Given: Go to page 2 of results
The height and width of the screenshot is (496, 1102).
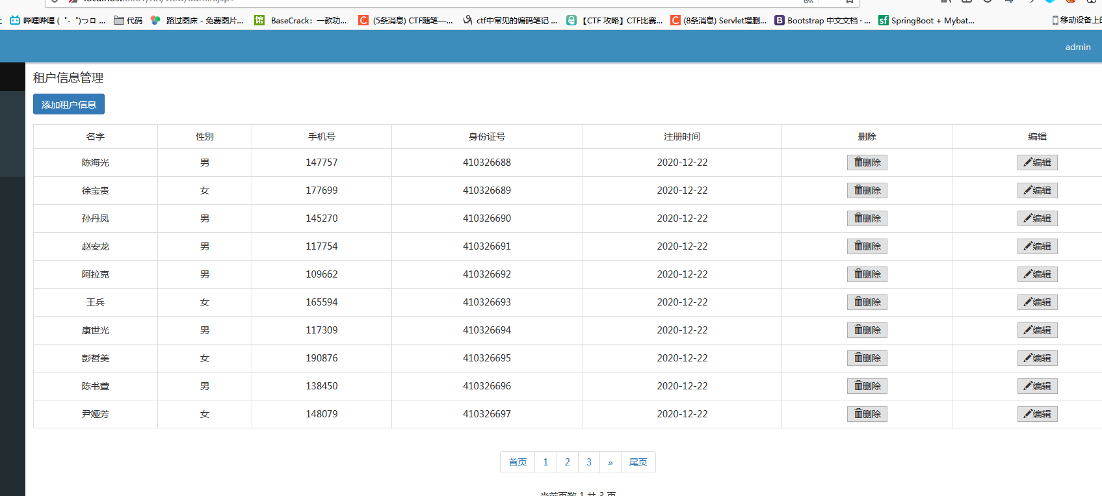Looking at the screenshot, I should [x=567, y=462].
